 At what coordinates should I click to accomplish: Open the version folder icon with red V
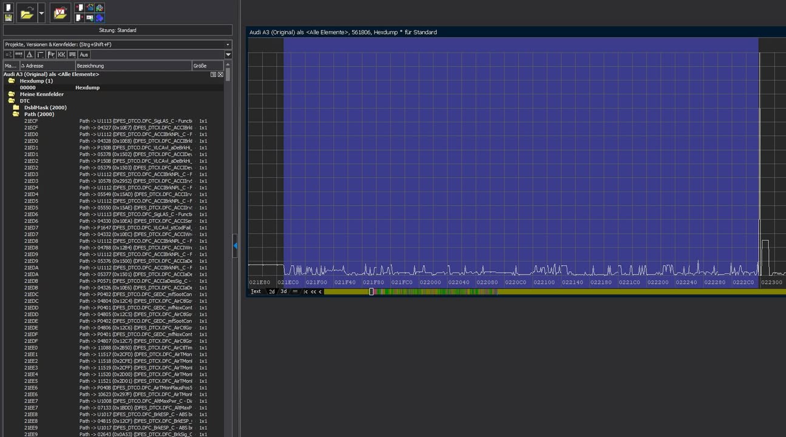(60, 13)
